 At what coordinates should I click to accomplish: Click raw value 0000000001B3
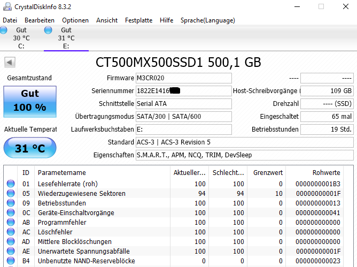(x=318, y=184)
